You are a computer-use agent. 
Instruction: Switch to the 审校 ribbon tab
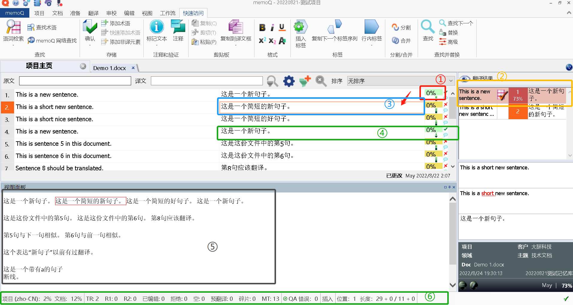click(111, 13)
